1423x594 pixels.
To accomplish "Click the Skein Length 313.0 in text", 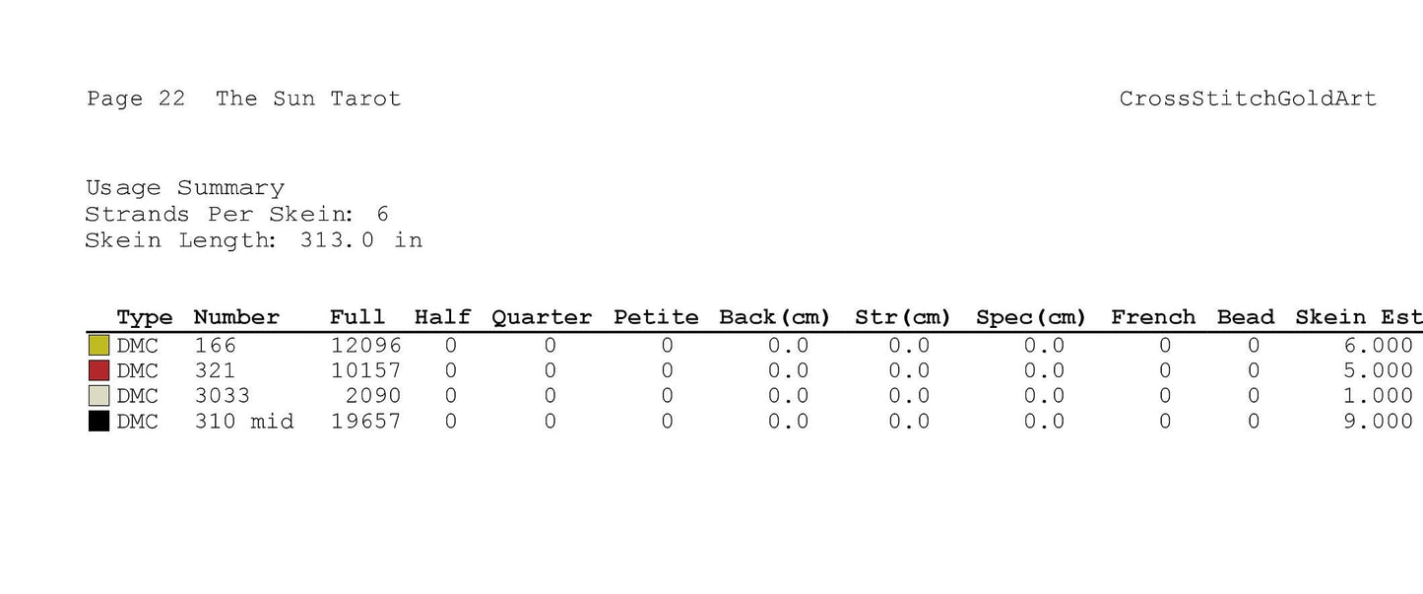I will click(253, 240).
